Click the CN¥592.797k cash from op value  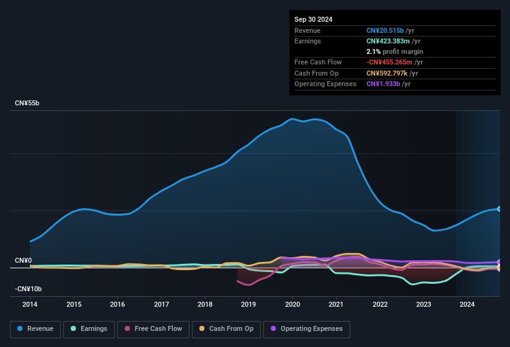pos(387,73)
